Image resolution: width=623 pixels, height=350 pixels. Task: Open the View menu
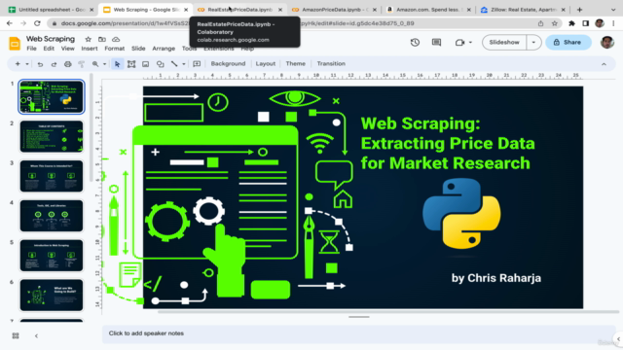[x=67, y=49]
